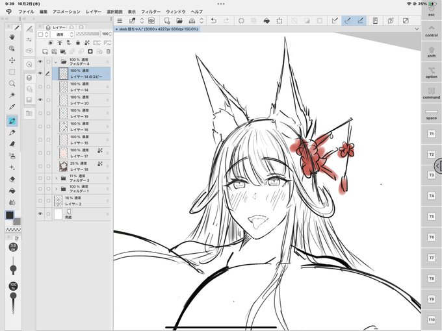Viewport: 442px width, 331px height.
Task: Select the Operation (object) tool
Action: 12,49
